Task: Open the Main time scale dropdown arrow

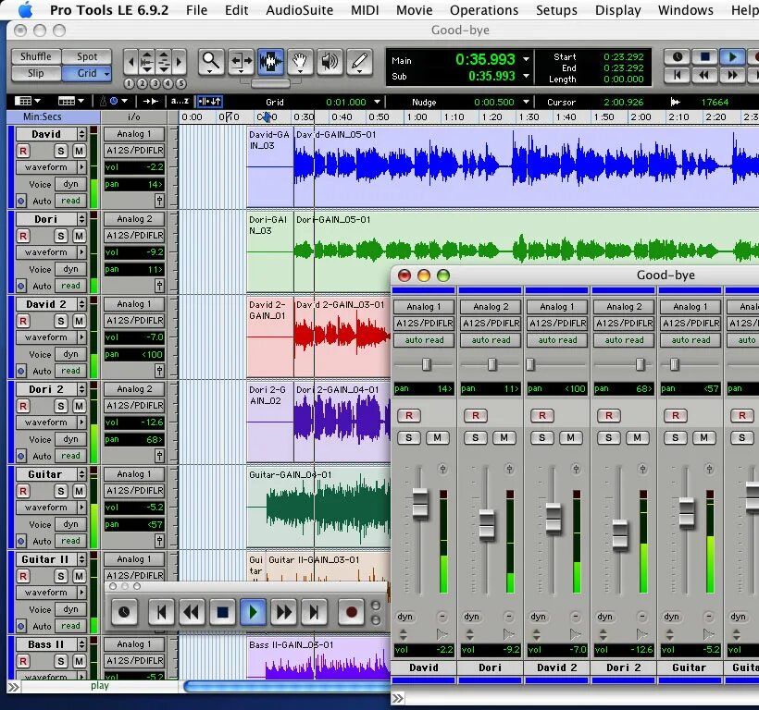Action: 526,59
